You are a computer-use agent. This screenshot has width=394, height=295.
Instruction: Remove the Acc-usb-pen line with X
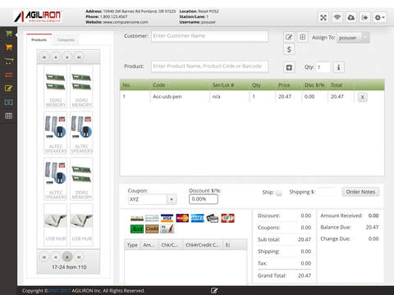point(362,97)
